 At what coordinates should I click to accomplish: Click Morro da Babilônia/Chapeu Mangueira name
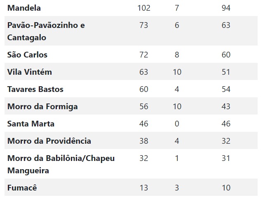(x=61, y=164)
